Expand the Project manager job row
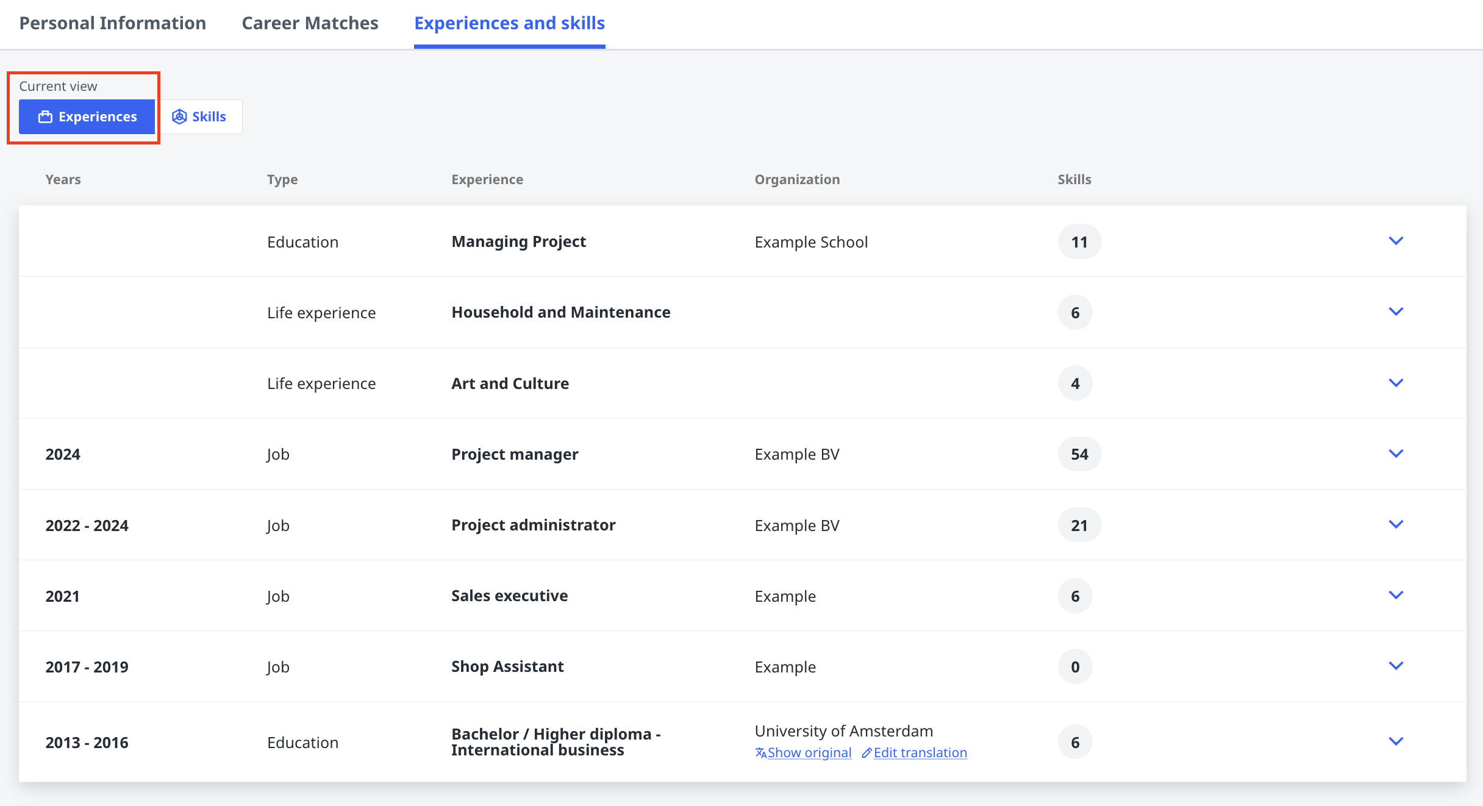 [x=1396, y=454]
